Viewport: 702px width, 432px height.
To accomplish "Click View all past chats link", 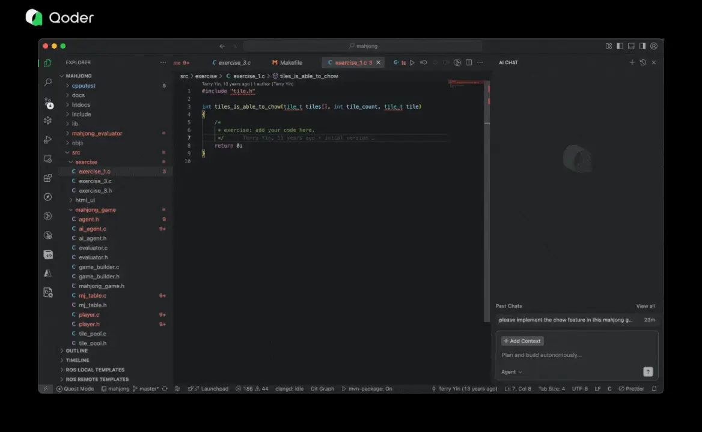I will coord(645,306).
